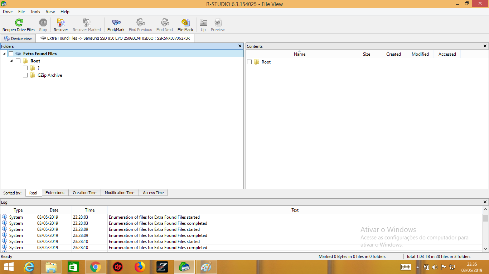Click the Created column header
The height and width of the screenshot is (274, 489).
click(393, 54)
